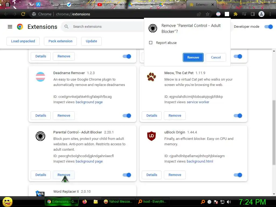
Task: Click the white square extension icon in toolbar
Action: pos(227,14)
